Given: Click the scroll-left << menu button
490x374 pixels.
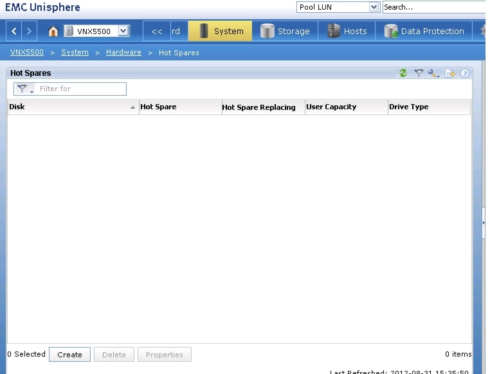Looking at the screenshot, I should [156, 31].
